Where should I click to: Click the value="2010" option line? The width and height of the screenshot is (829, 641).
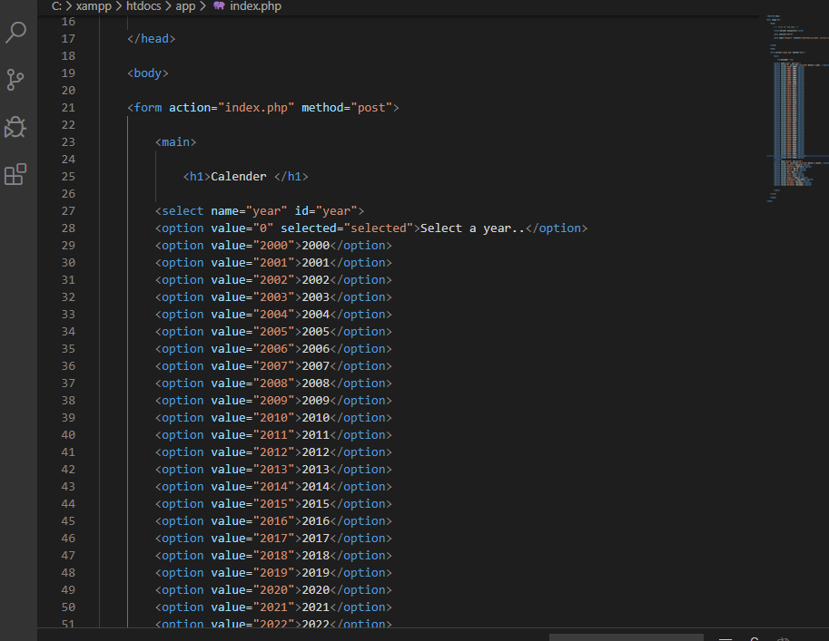[x=273, y=418]
